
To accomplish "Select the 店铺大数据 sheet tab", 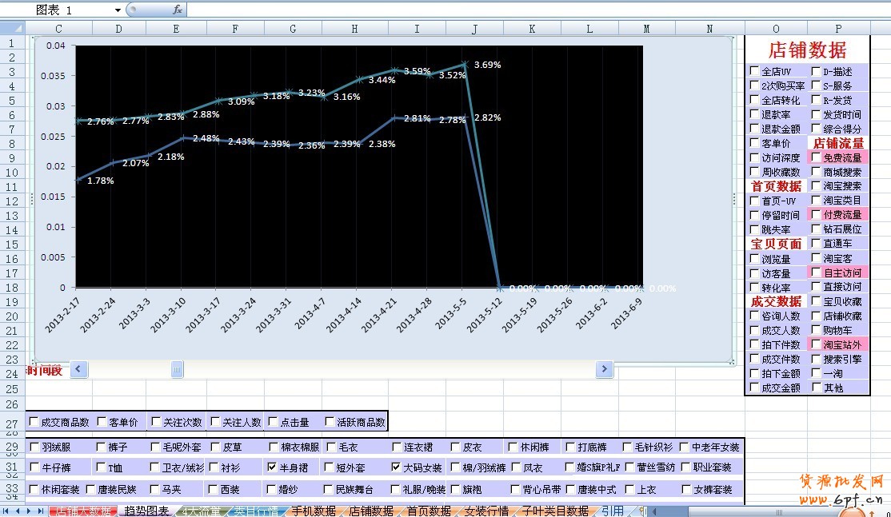I will tap(82, 511).
